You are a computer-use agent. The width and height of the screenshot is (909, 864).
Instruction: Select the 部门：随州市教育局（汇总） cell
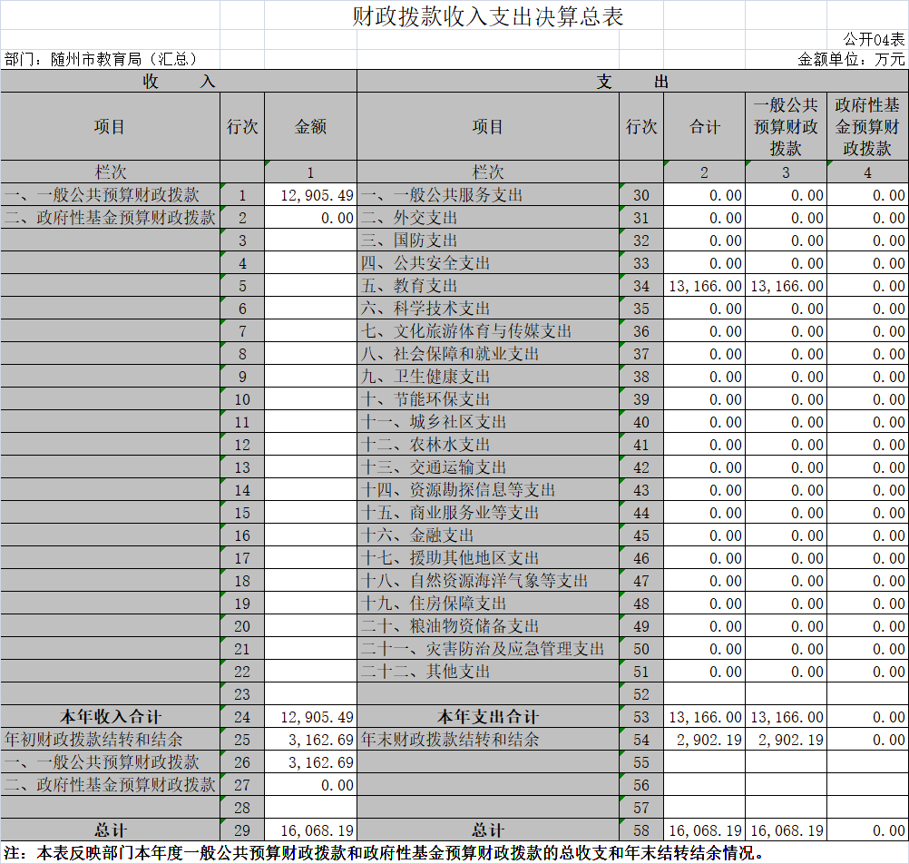[102, 59]
